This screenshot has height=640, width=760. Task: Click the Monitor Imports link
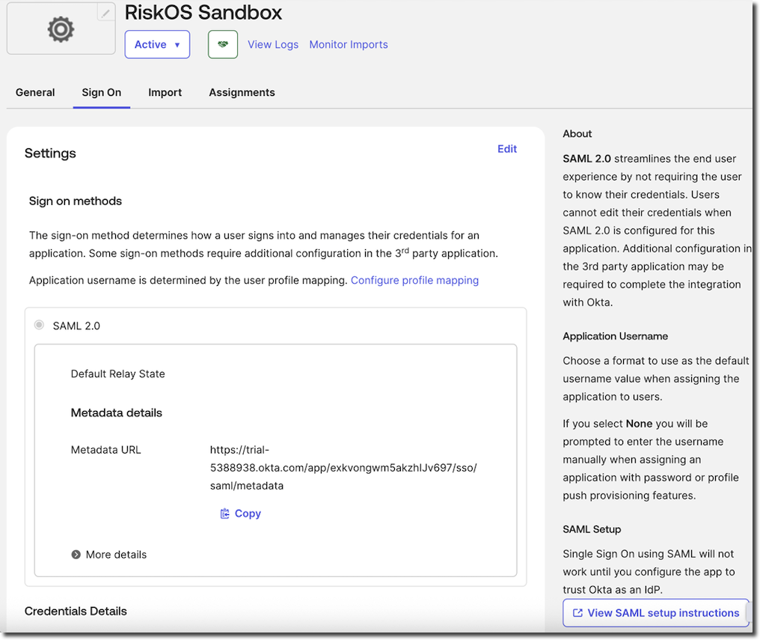click(349, 45)
